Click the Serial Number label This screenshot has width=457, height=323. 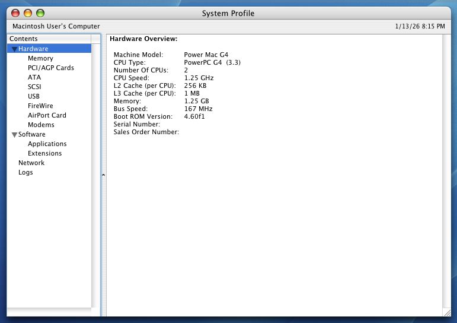tap(137, 125)
